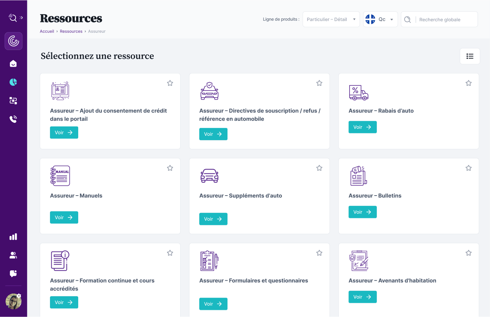Click the spiral logo icon in the sidebar
This screenshot has width=490, height=317.
pyautogui.click(x=14, y=41)
